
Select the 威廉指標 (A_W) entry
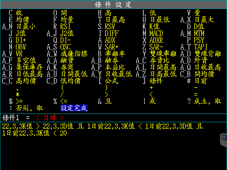point(74,54)
